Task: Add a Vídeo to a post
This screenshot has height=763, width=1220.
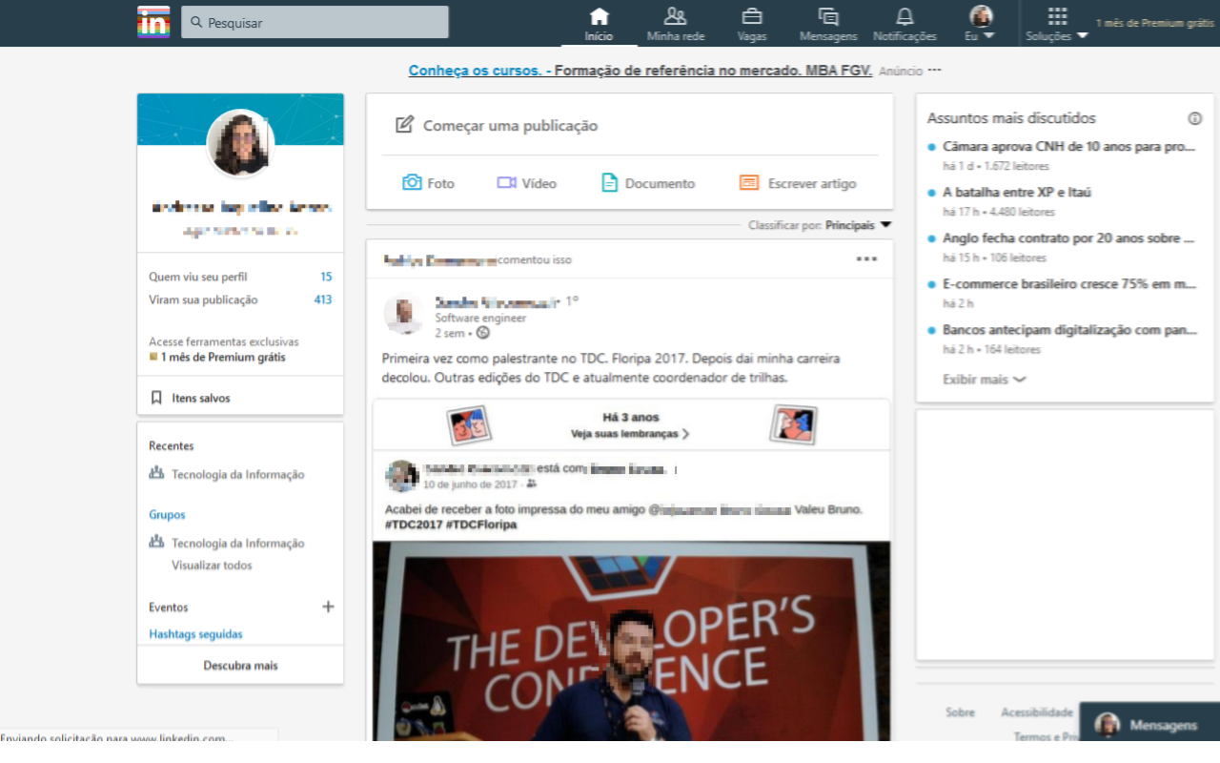Action: click(526, 183)
